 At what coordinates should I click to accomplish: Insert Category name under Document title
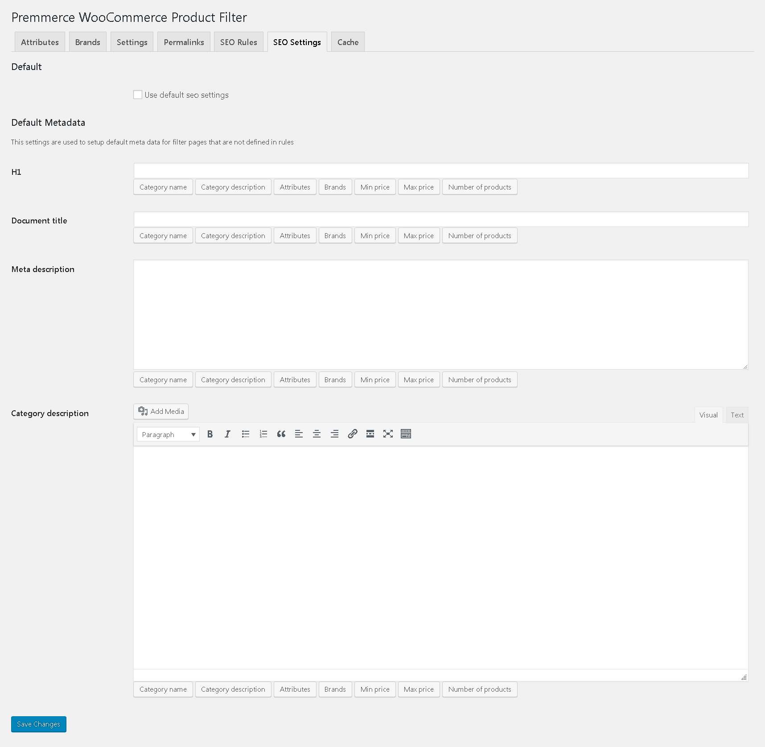pyautogui.click(x=163, y=235)
